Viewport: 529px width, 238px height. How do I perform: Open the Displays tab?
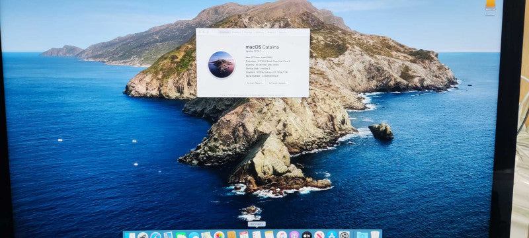[236, 32]
